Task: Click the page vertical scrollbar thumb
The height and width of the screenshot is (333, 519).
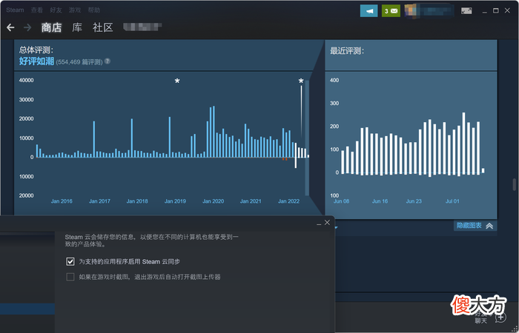Action: tap(514, 185)
